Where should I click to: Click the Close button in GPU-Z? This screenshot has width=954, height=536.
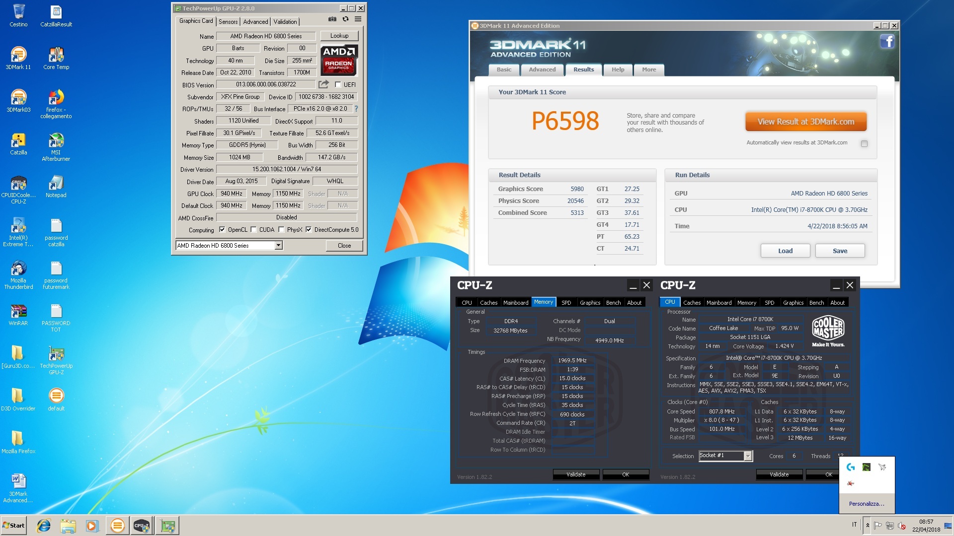pos(344,246)
